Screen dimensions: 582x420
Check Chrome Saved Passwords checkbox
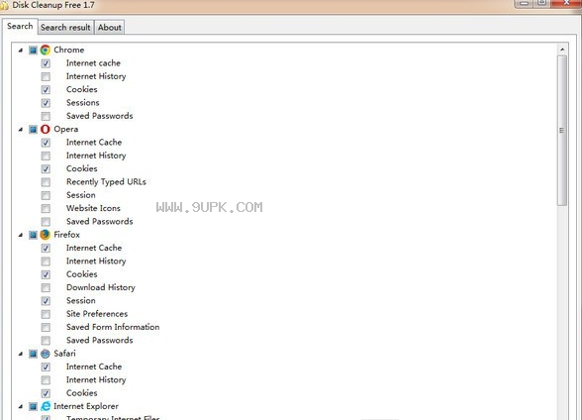46,116
